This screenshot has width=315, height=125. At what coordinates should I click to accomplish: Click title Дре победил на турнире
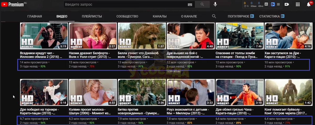[39, 111]
